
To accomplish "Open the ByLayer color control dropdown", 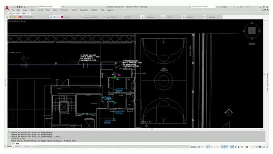I will [x=71, y=17].
